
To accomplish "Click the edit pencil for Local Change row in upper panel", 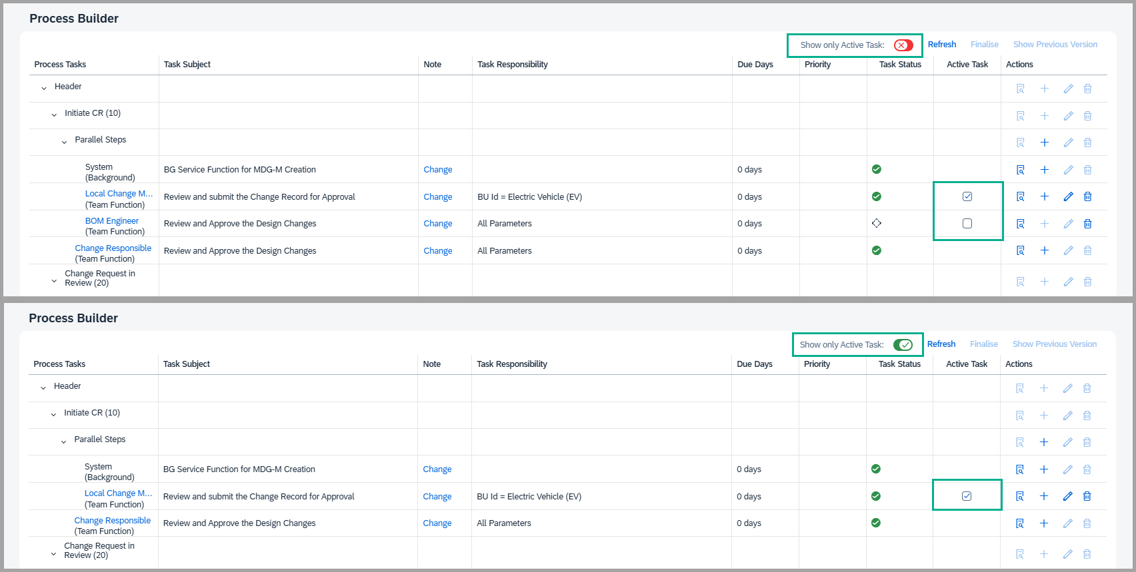I will click(x=1068, y=196).
